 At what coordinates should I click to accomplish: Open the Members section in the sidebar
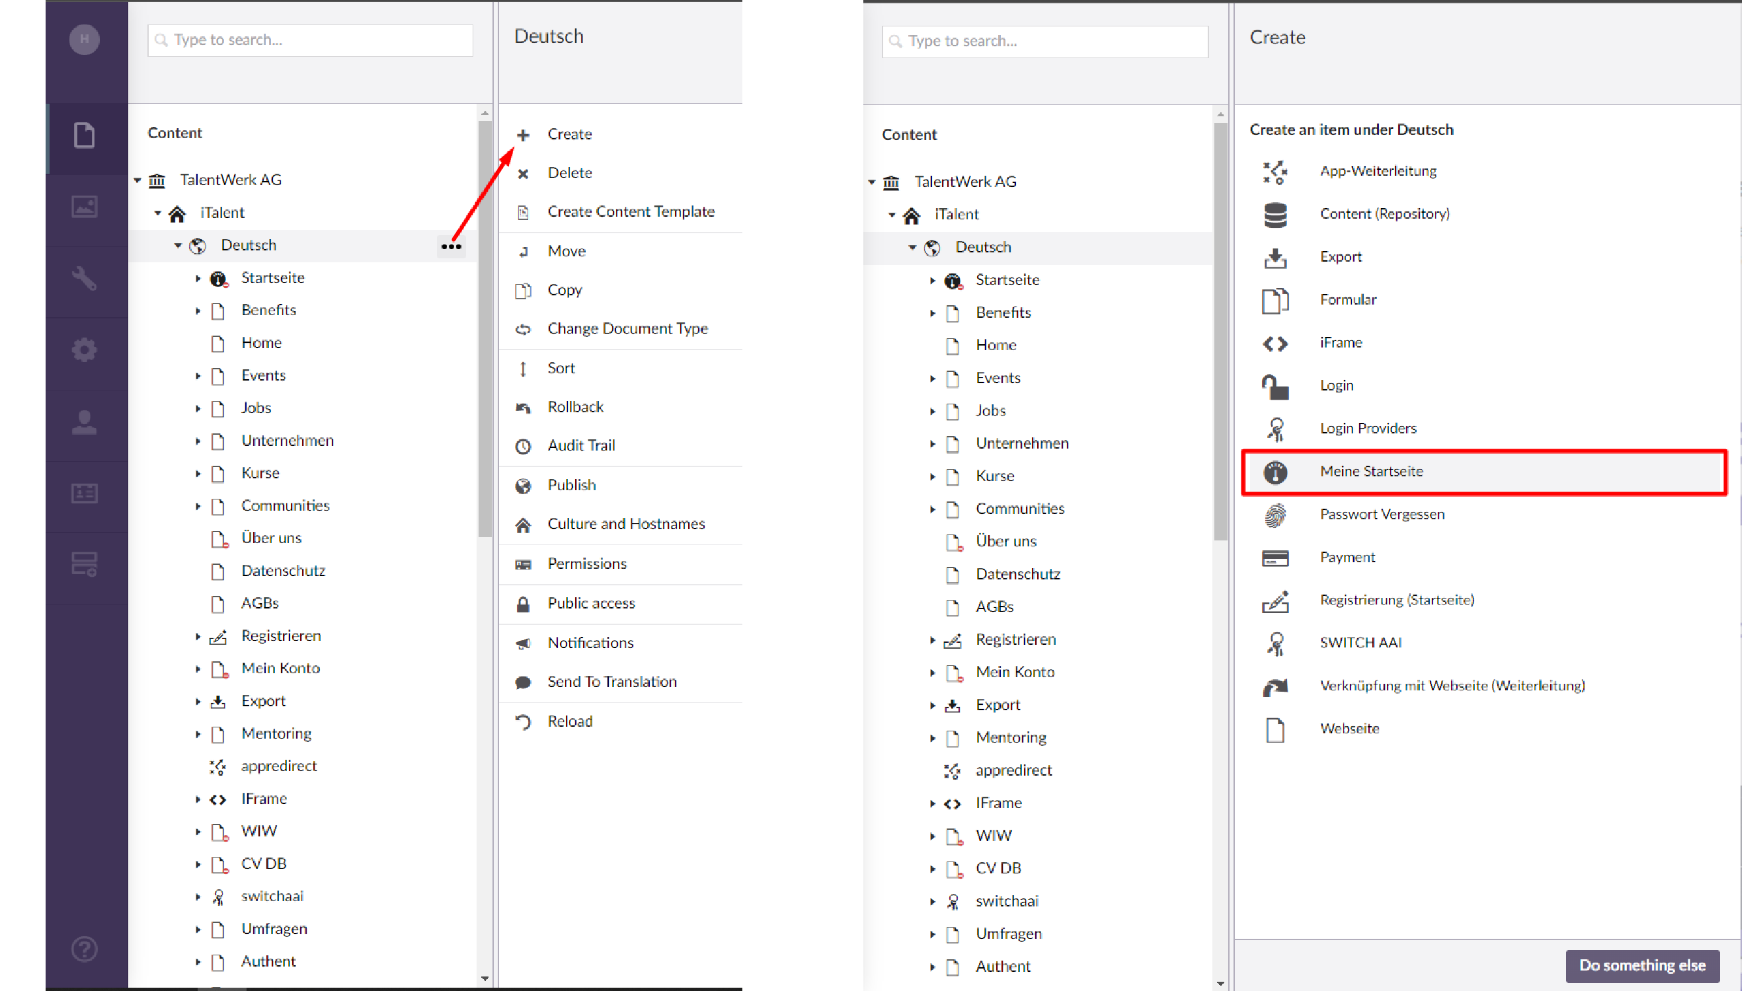tap(85, 493)
